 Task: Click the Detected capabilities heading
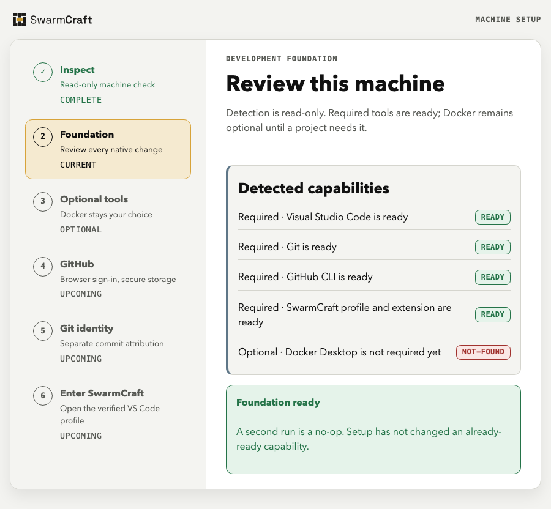(x=313, y=188)
